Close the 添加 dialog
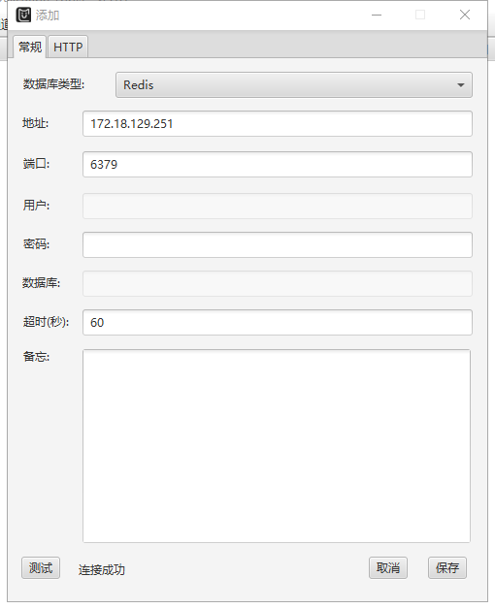The image size is (495, 609). point(465,16)
